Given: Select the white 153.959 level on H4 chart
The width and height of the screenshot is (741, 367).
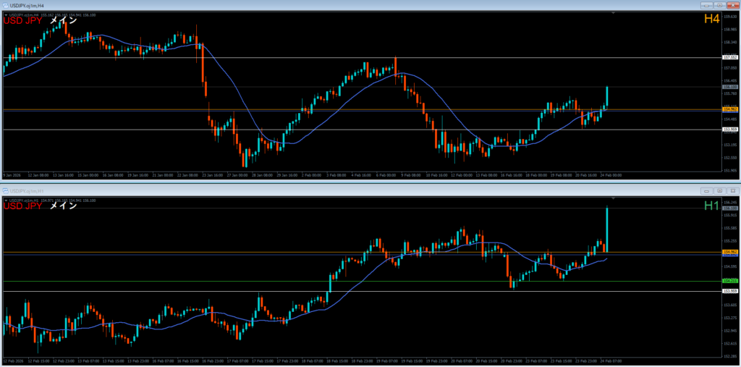Looking at the screenshot, I should 729,130.
